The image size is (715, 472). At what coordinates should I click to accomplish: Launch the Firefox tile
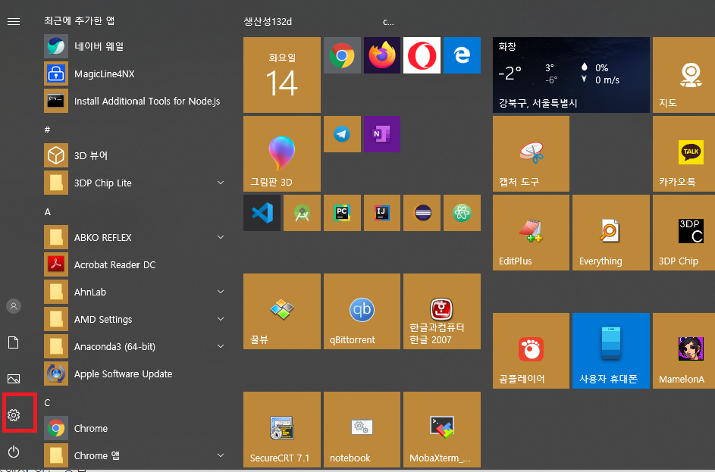click(382, 55)
